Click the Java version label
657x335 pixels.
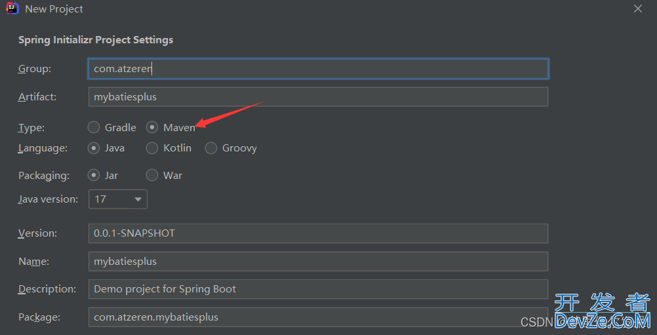[x=48, y=199]
